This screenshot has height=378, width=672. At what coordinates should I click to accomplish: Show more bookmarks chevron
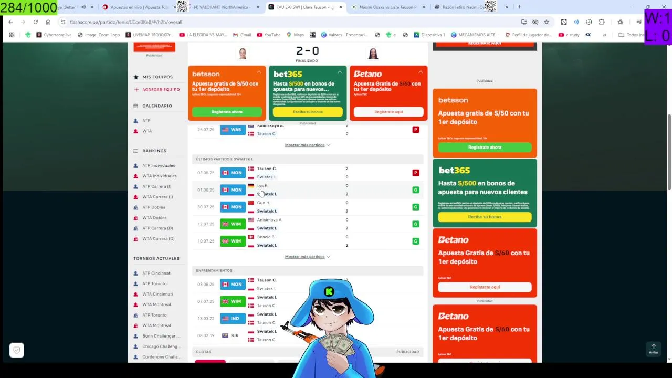(x=604, y=35)
